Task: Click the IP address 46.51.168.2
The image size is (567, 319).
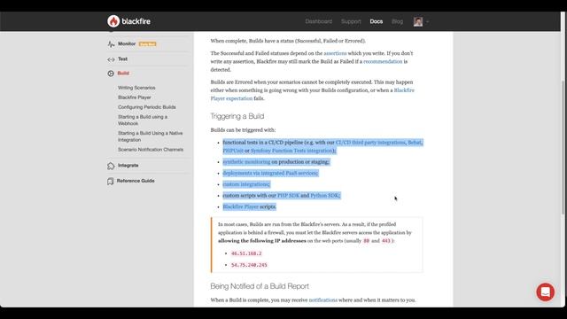Action: point(246,253)
